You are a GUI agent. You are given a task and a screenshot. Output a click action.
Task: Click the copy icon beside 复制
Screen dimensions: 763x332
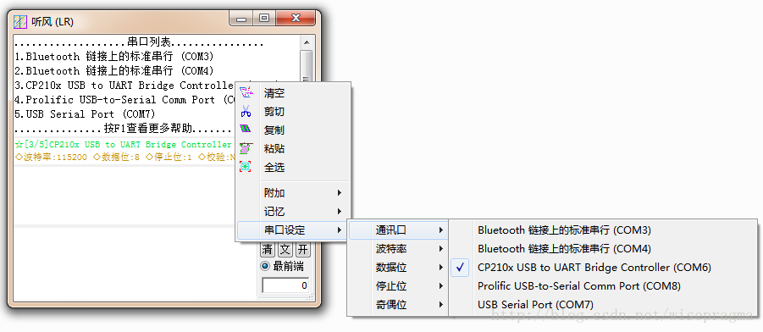246,130
